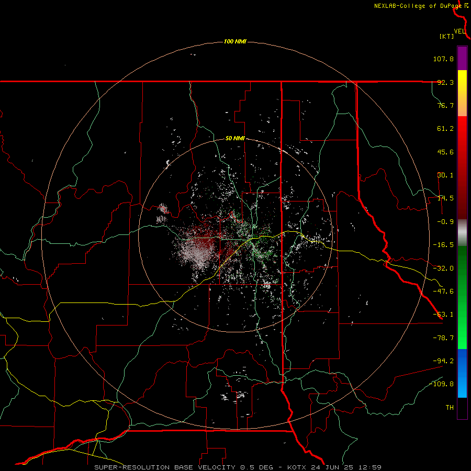Viewport: 471px width, 471px height.
Task: Click the -94.2 legend value
Action: coord(443,361)
